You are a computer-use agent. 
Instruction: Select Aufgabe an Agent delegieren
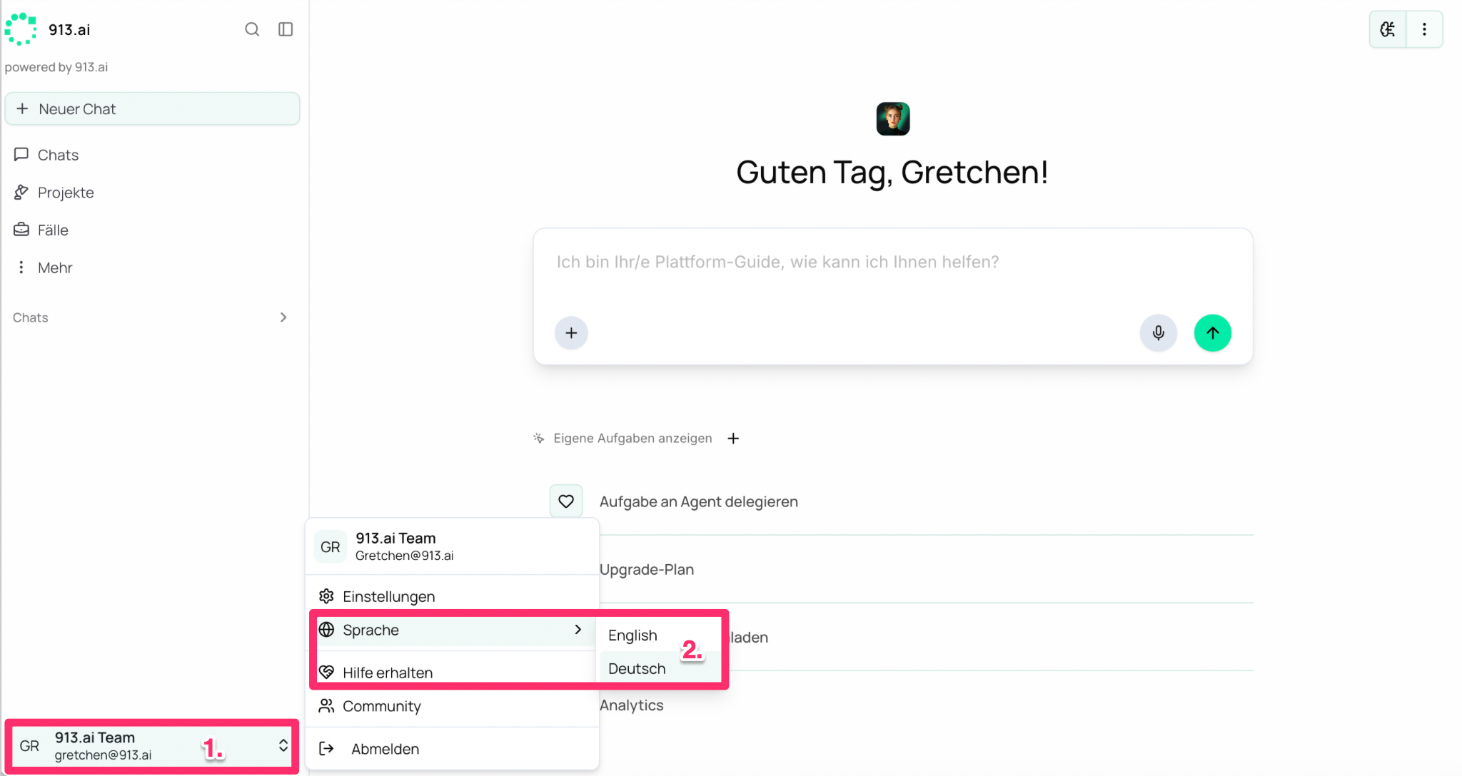[x=699, y=502]
